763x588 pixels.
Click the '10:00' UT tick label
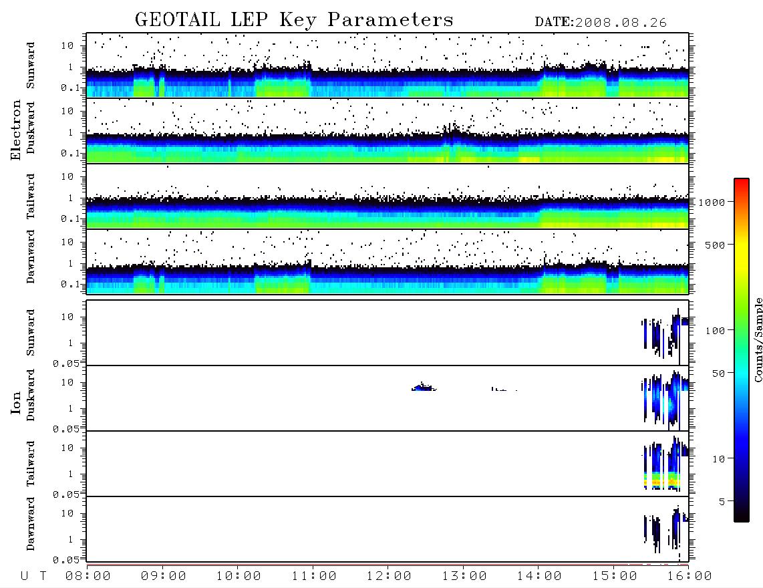pos(239,576)
